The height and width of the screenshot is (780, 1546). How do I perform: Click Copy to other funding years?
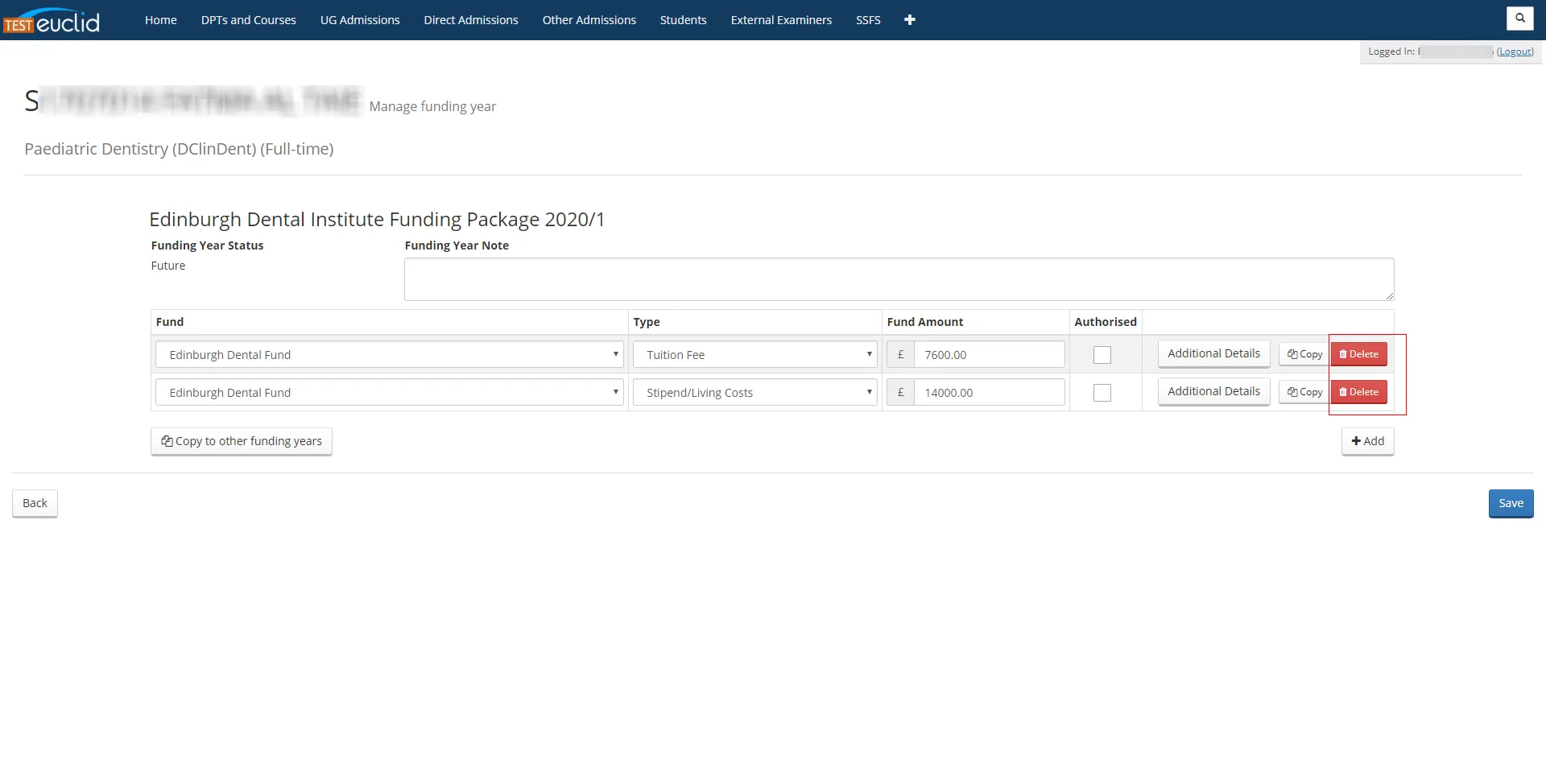242,441
